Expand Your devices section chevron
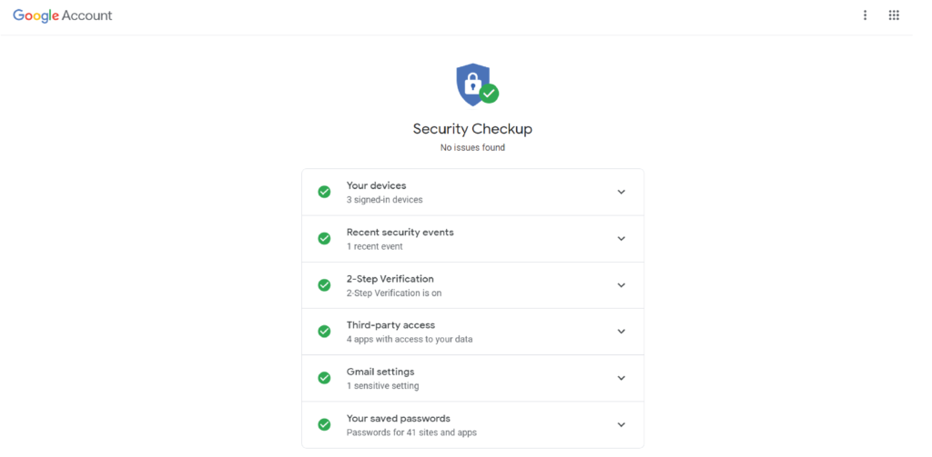The image size is (932, 457). click(621, 192)
